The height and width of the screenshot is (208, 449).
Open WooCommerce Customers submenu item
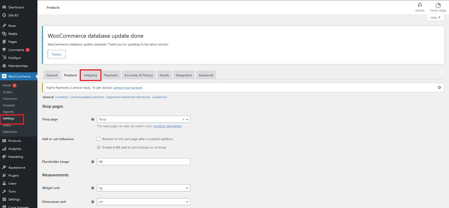tap(10, 99)
